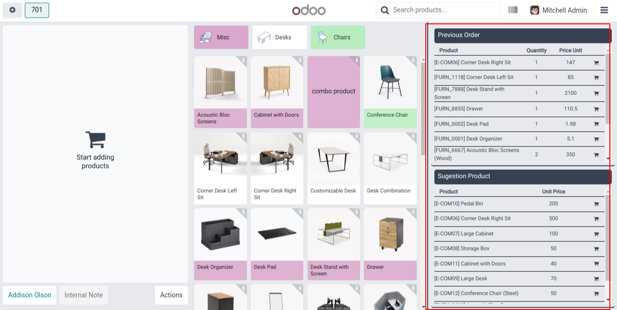The height and width of the screenshot is (310, 617).
Task: Add Desk Combination to the order
Action: pyautogui.click(x=390, y=168)
